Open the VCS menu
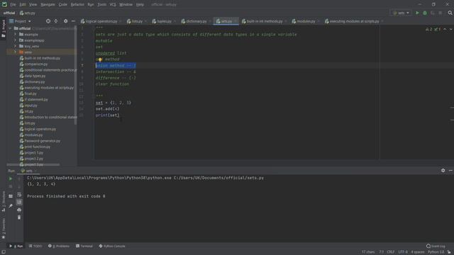Viewport: 454px width, 255px height. point(113,4)
